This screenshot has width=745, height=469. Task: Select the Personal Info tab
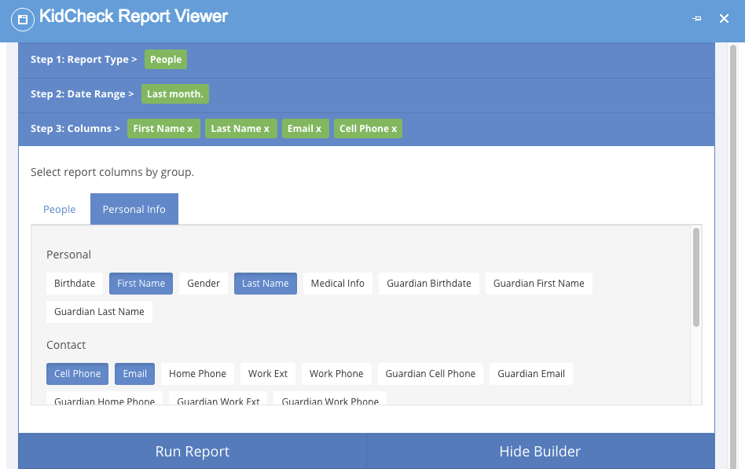[134, 209]
